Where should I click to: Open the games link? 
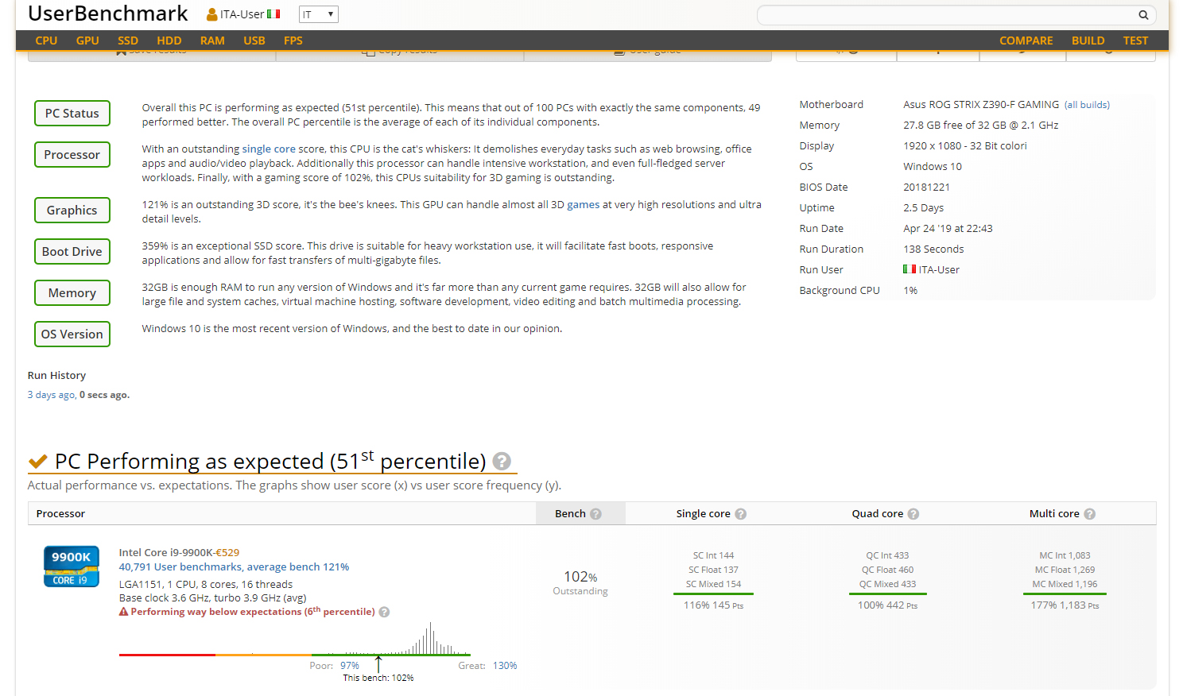point(583,204)
